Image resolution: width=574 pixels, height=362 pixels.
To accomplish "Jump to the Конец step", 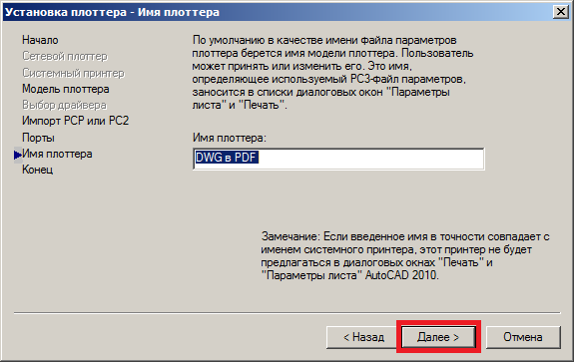I will click(x=38, y=170).
